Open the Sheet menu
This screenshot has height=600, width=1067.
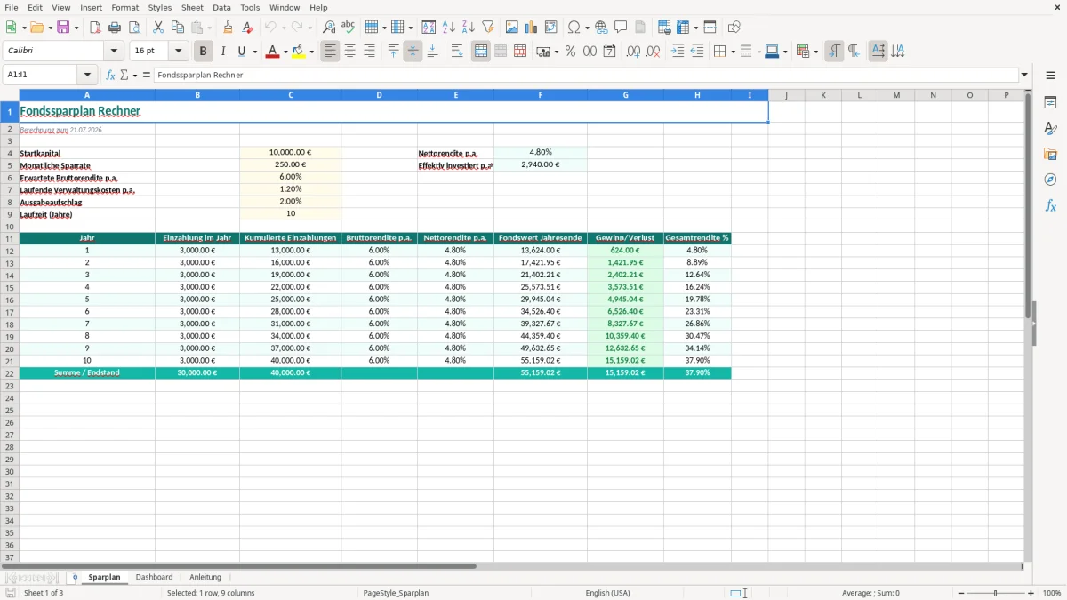192,7
